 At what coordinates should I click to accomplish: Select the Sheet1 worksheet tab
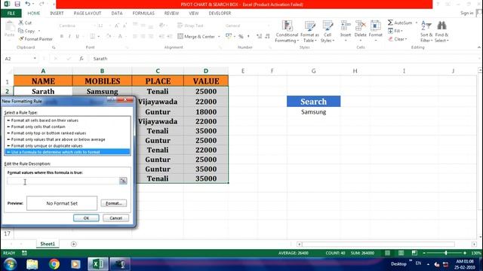pos(48,244)
